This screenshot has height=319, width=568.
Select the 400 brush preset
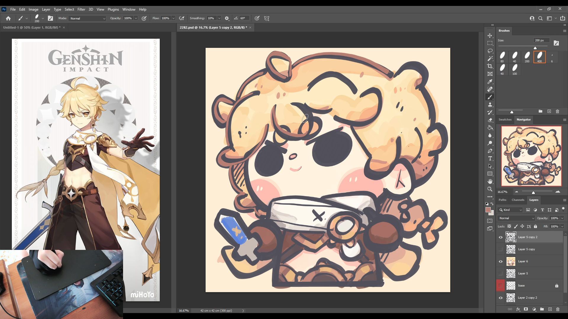coord(540,57)
